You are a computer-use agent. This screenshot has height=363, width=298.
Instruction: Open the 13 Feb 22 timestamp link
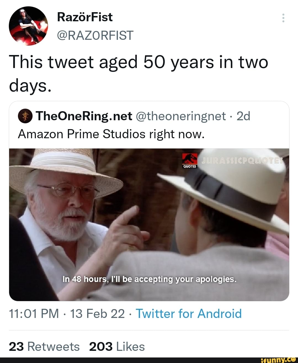point(98,314)
